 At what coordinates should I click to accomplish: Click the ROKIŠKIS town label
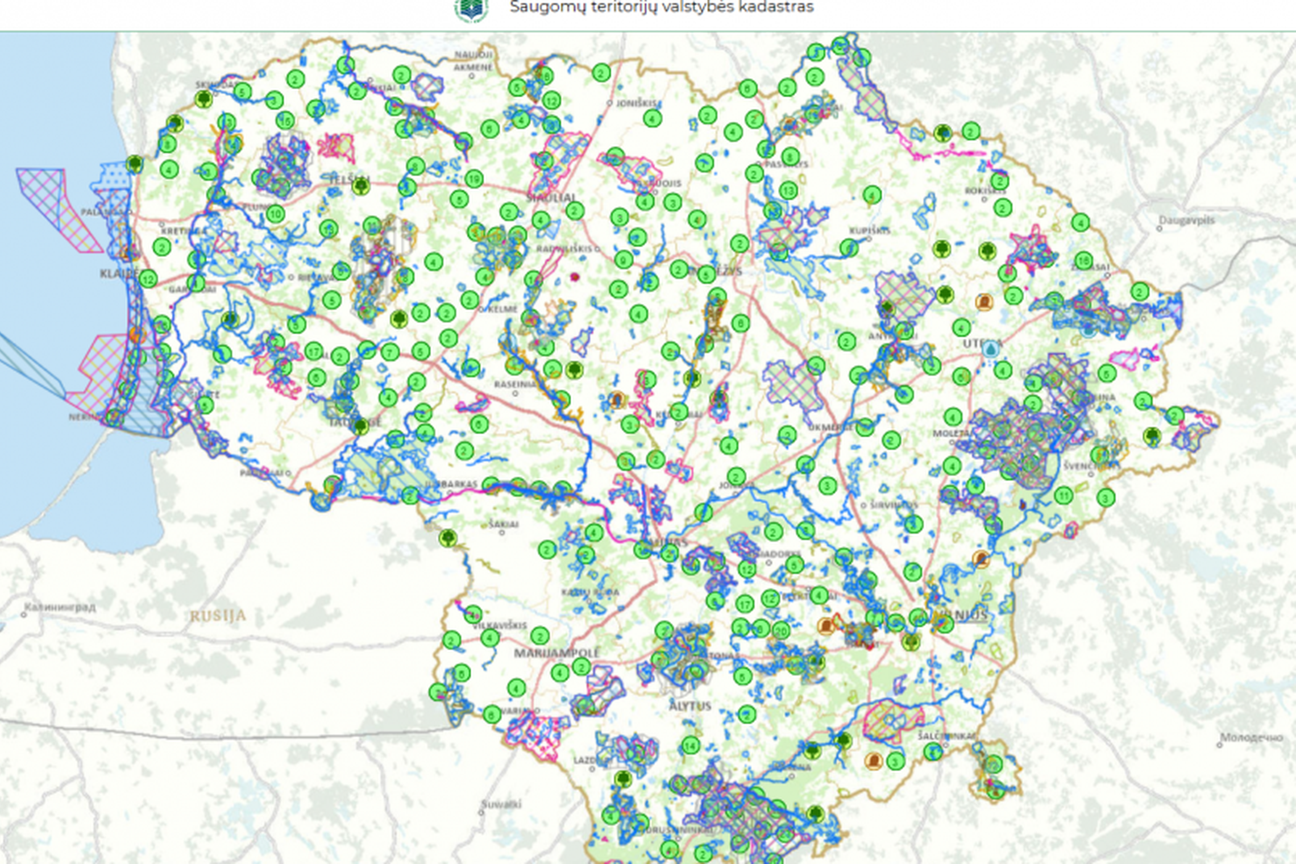tap(985, 191)
